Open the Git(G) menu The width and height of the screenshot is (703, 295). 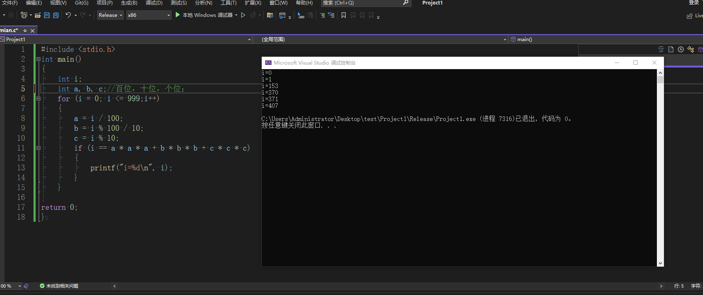(81, 3)
